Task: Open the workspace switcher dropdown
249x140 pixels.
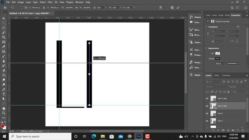Action: pyautogui.click(x=238, y=8)
